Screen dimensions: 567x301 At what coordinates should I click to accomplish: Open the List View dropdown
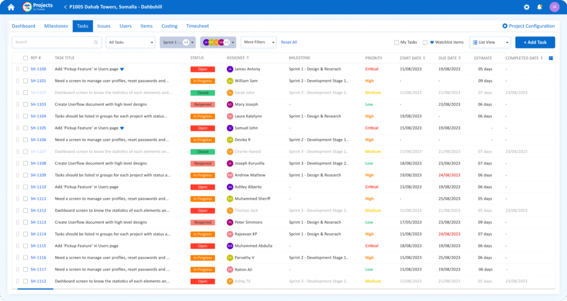click(x=490, y=42)
